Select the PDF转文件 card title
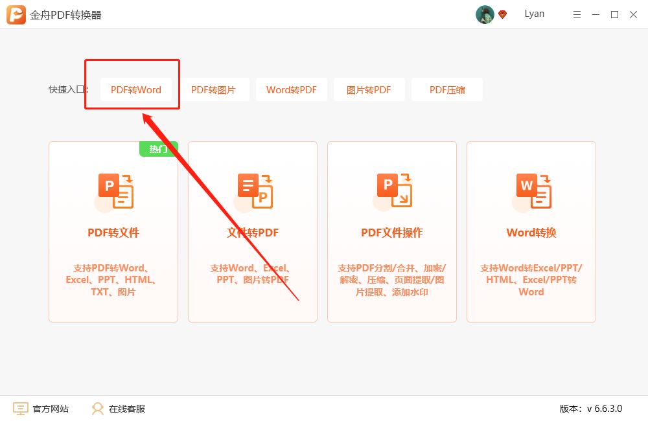648x421 pixels. [x=113, y=233]
